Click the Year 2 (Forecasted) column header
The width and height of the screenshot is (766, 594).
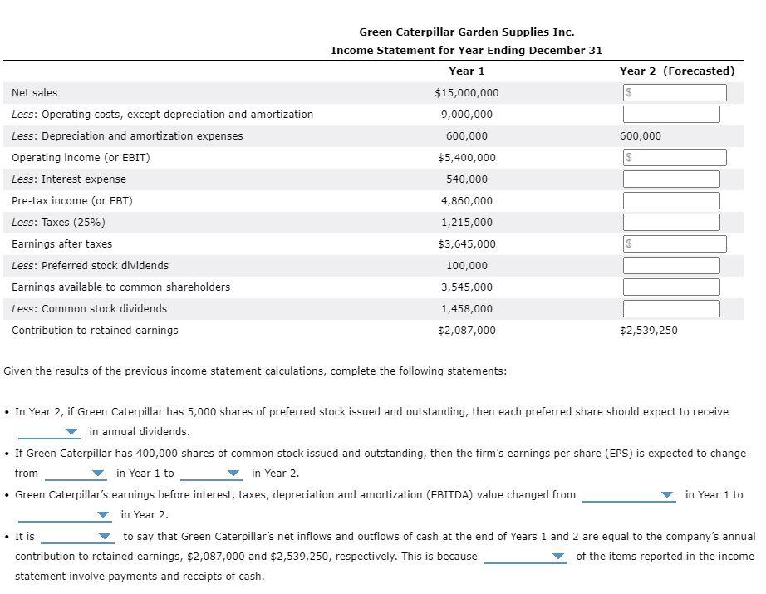pos(676,71)
